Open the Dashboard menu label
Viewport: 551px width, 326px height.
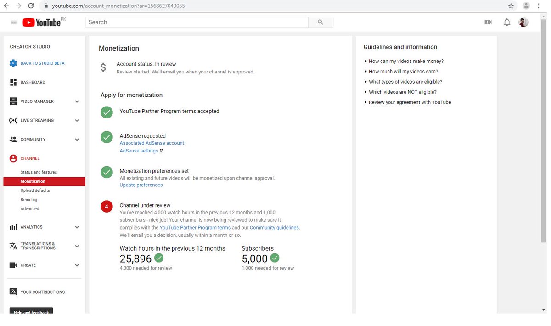click(x=33, y=83)
